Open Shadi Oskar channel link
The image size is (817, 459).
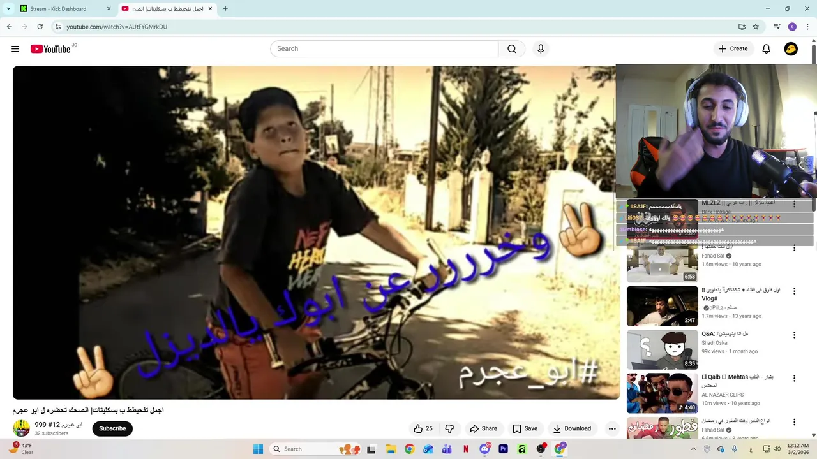point(717,342)
